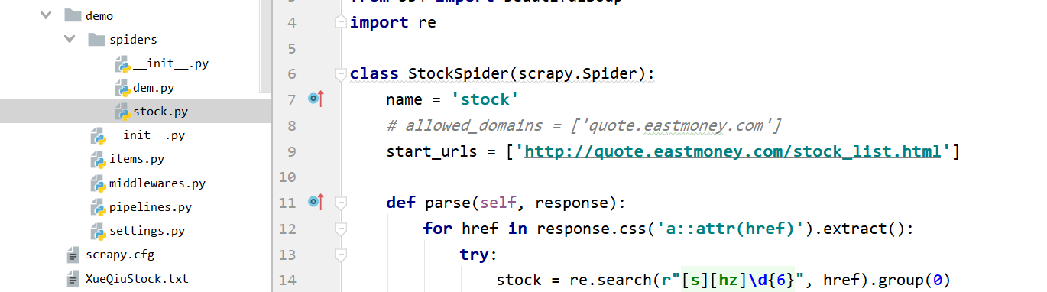Place cursor on 'stock' name string
Viewport: 1047px width, 292px height.
point(485,99)
